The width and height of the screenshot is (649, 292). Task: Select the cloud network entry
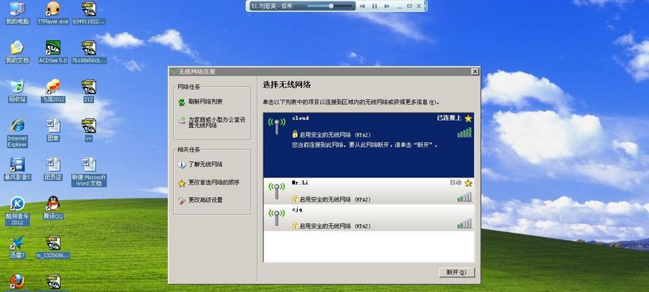click(369, 145)
